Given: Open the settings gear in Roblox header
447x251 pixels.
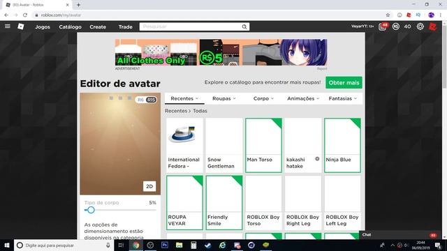Looking at the screenshot, I should click(x=420, y=26).
